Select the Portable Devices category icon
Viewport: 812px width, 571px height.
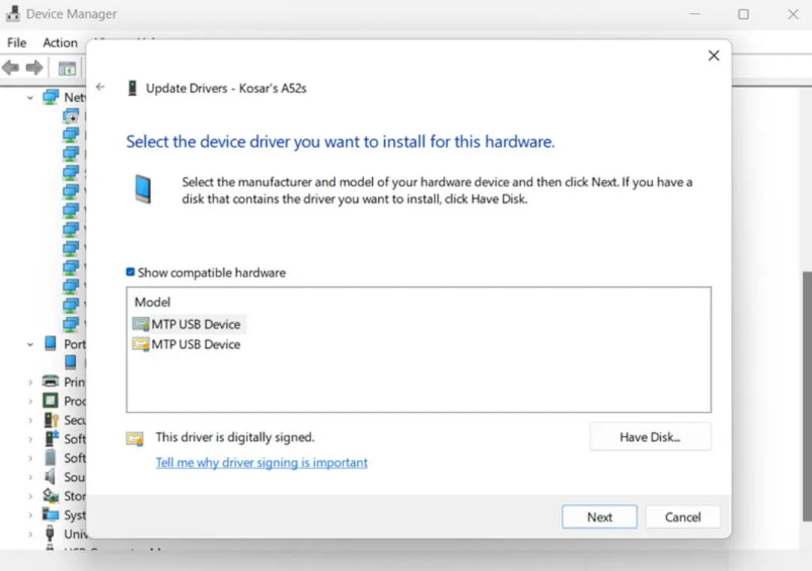click(x=50, y=343)
